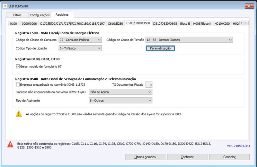
Task: Close the EFD ICMS/IPI dialog
Action: click(249, 6)
